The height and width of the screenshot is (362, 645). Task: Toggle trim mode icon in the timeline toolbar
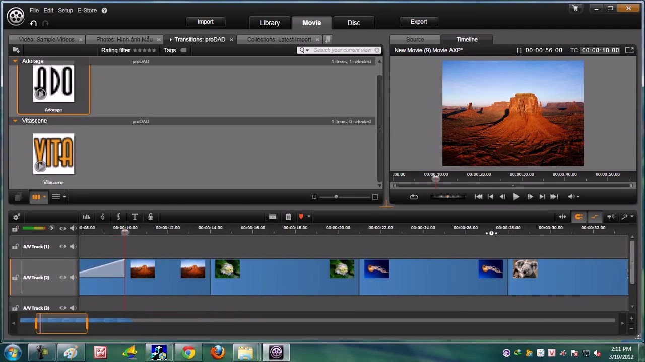coord(562,217)
